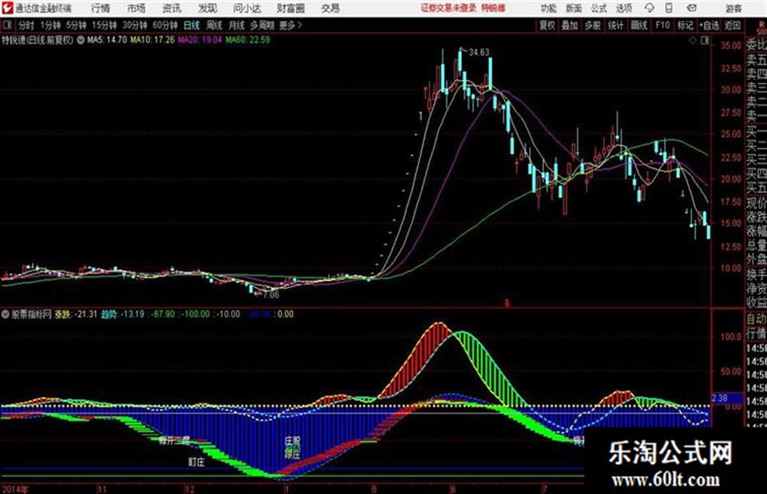Toggle the left panel icon beside 分时
The height and width of the screenshot is (494, 767).
pyautogui.click(x=7, y=25)
